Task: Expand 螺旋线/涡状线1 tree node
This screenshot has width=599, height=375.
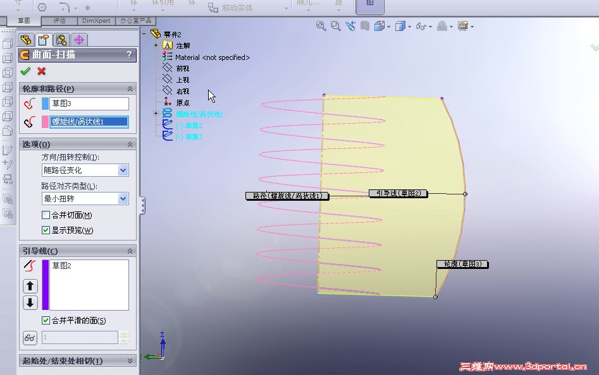Action: click(x=156, y=113)
